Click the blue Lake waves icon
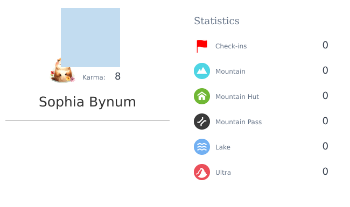Image resolution: width=350 pixels, height=207 pixels. [202, 147]
